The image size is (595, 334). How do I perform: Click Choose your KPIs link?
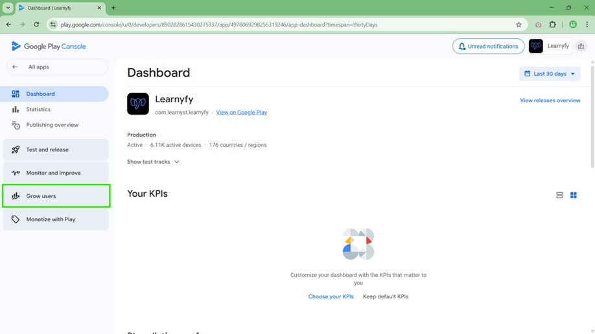(331, 296)
